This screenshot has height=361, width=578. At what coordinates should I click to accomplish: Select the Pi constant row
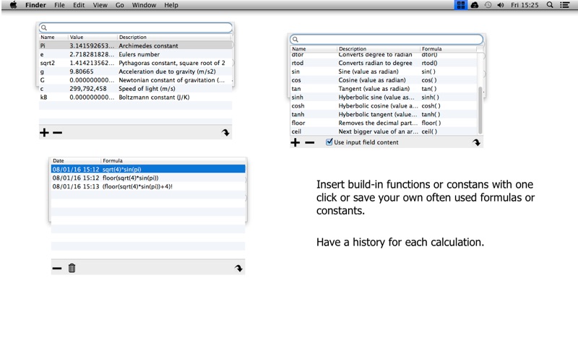(136, 45)
